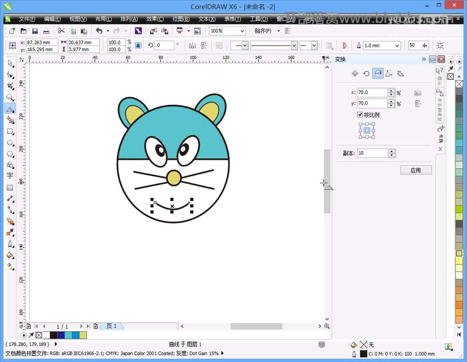Collapse docker with double chevron
467x362 pixels.
[424, 59]
